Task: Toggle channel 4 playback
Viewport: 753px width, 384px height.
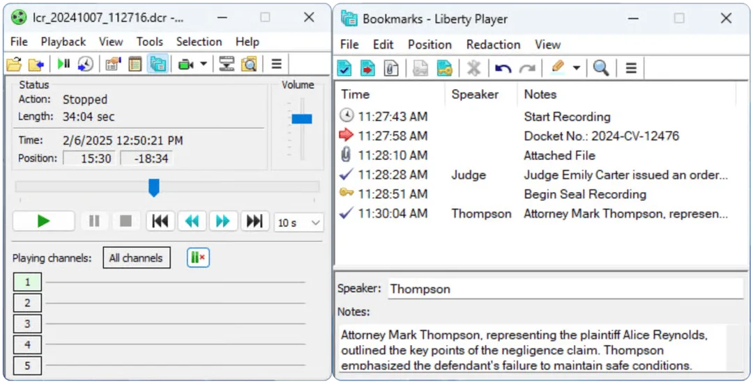Action: 27,344
